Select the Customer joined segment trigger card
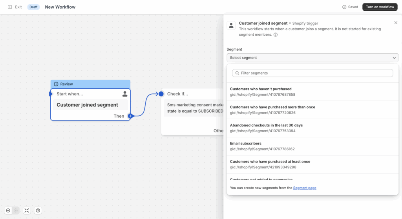This screenshot has height=219, width=402. 90,105
